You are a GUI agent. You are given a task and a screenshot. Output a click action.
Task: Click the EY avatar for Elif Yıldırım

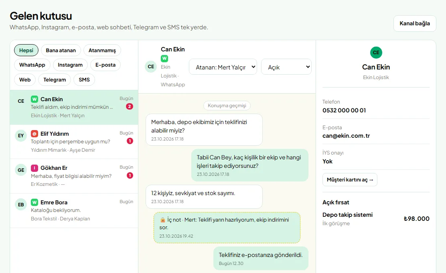point(21,136)
